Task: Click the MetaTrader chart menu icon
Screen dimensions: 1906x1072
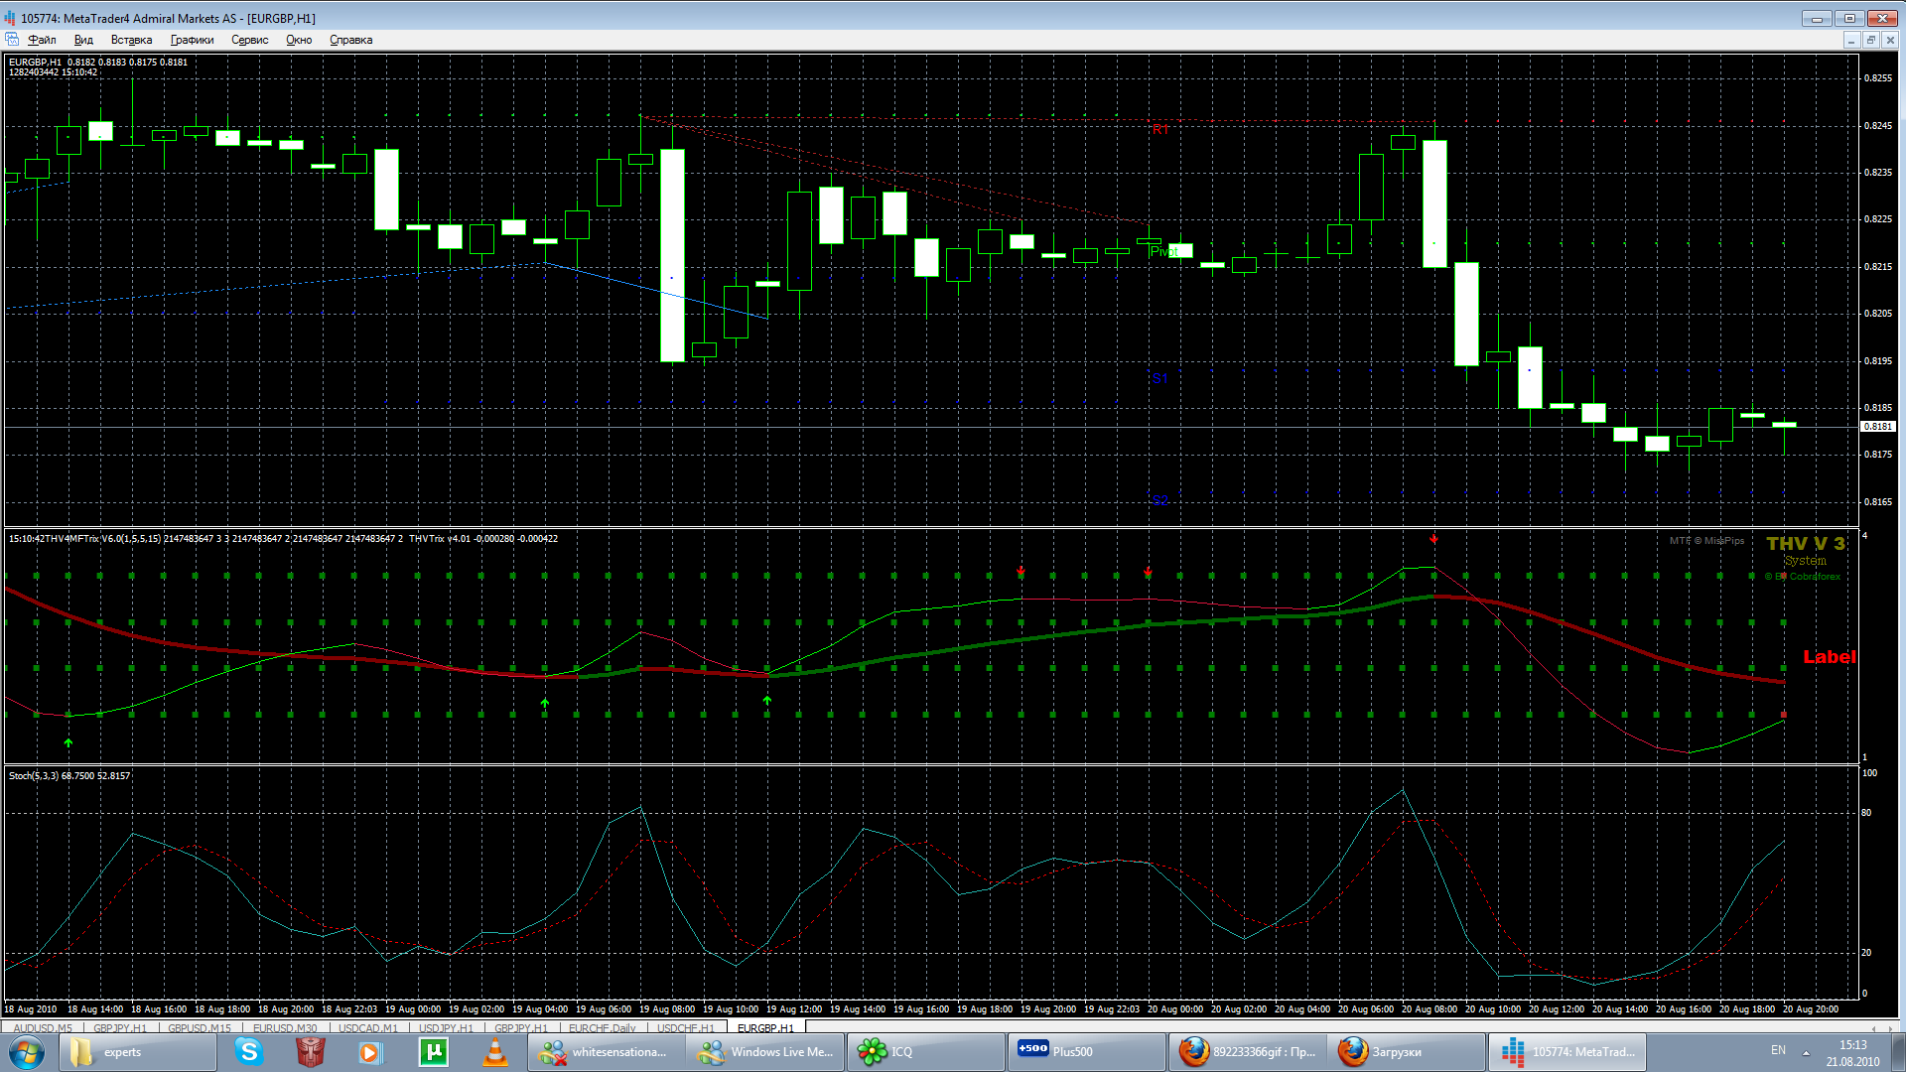Action: click(x=12, y=40)
